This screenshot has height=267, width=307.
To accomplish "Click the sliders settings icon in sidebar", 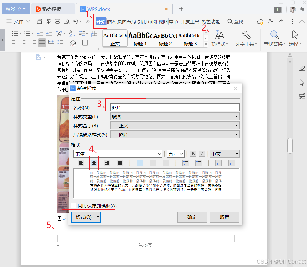I will point(302,96).
